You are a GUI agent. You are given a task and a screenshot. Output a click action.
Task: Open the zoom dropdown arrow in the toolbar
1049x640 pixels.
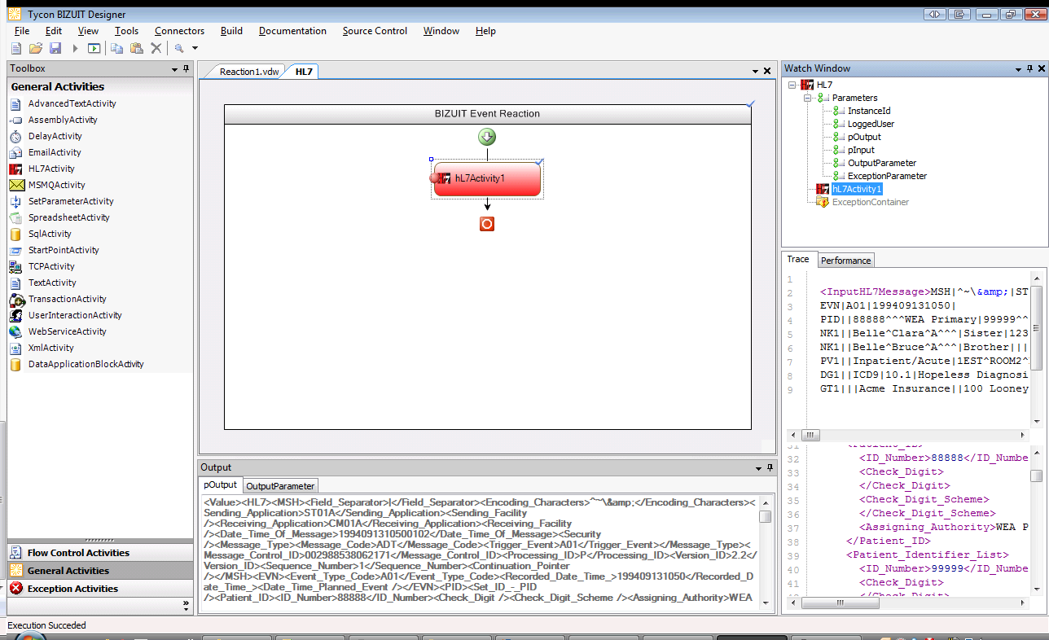(x=195, y=49)
